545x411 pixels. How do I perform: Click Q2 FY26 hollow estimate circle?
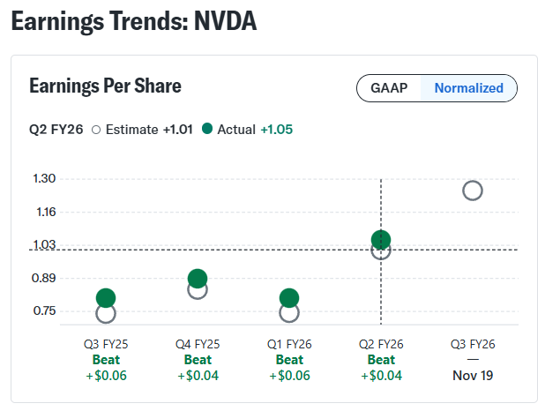[381, 252]
